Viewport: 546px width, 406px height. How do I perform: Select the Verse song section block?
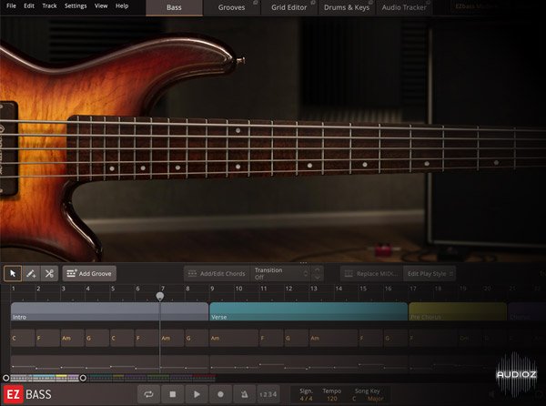[308, 312]
